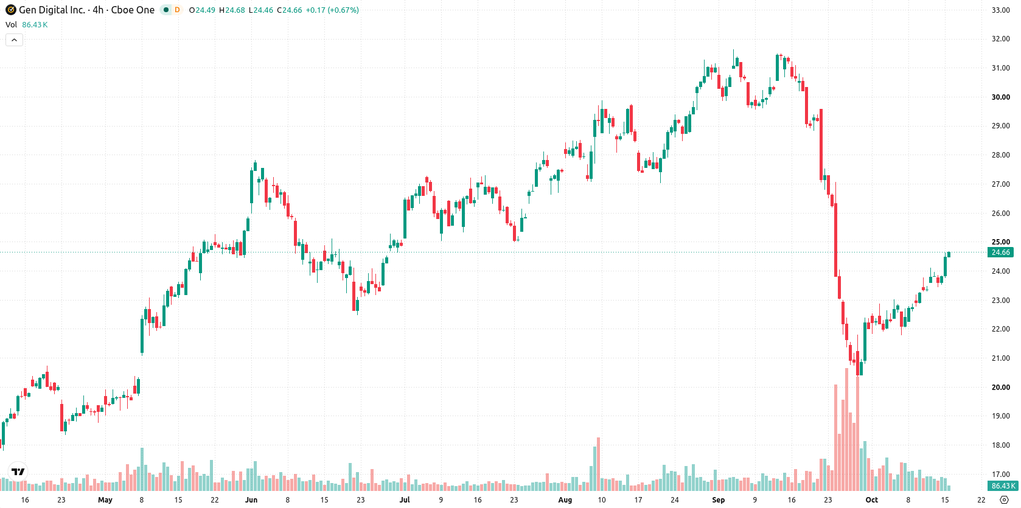This screenshot has width=1021, height=508.
Task: Click the 33.00 price axis label
Action: (x=1001, y=10)
